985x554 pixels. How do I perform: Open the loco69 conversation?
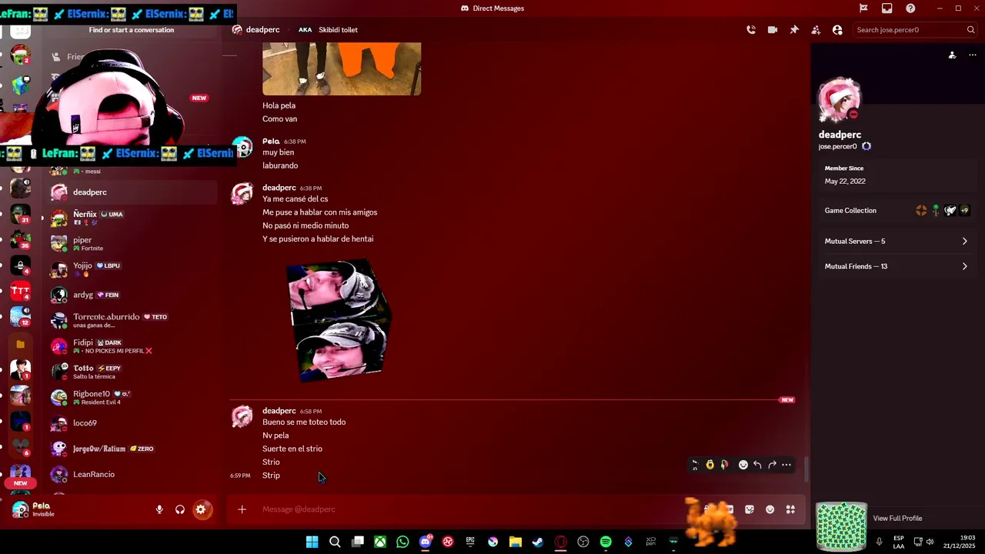(133, 423)
